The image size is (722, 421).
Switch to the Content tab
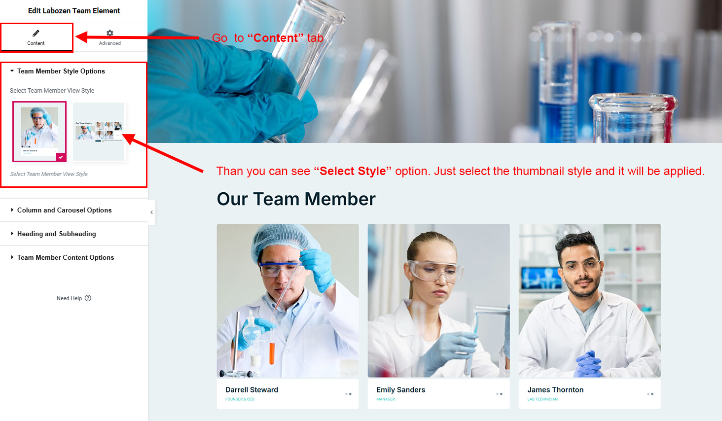pos(36,37)
